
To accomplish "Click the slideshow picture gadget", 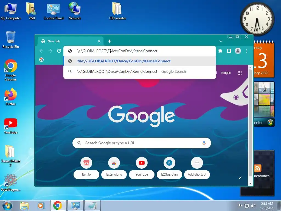I will click(264, 99).
